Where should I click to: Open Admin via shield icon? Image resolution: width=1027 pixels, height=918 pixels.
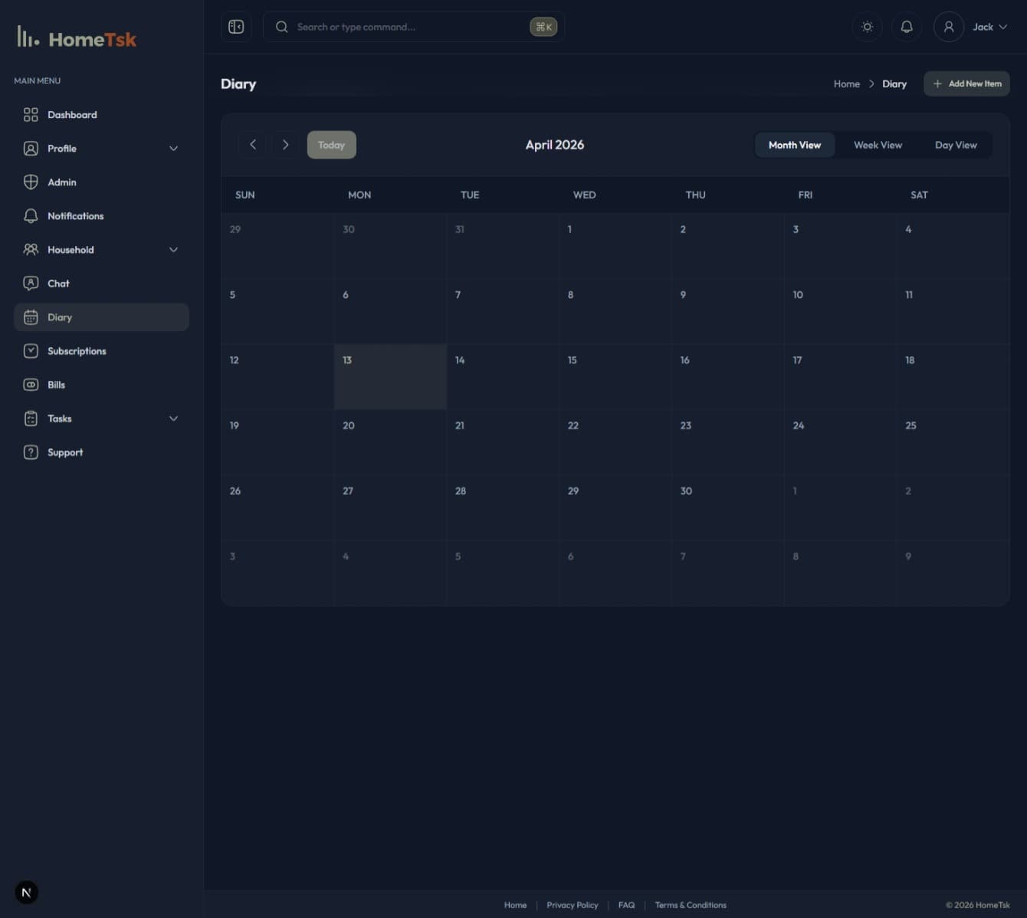pyautogui.click(x=31, y=182)
